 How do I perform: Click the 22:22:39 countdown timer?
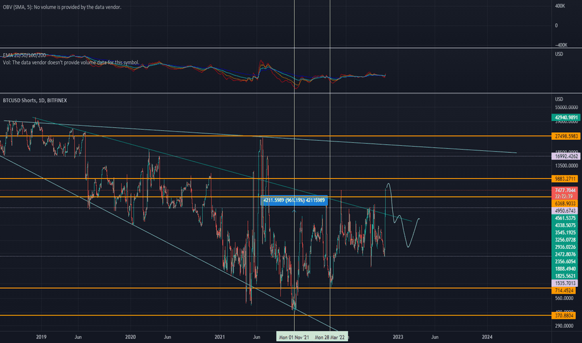click(565, 196)
